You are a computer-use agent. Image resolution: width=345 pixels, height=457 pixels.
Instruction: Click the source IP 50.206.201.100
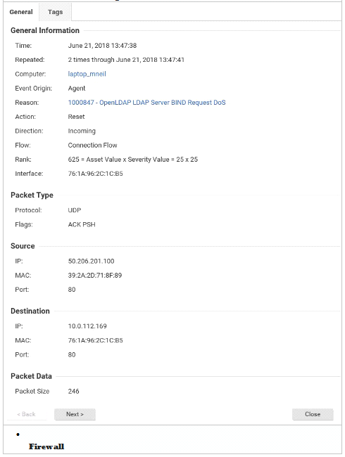(91, 261)
